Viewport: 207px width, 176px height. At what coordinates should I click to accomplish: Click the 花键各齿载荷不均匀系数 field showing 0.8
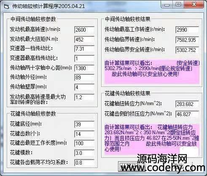tap(84, 162)
